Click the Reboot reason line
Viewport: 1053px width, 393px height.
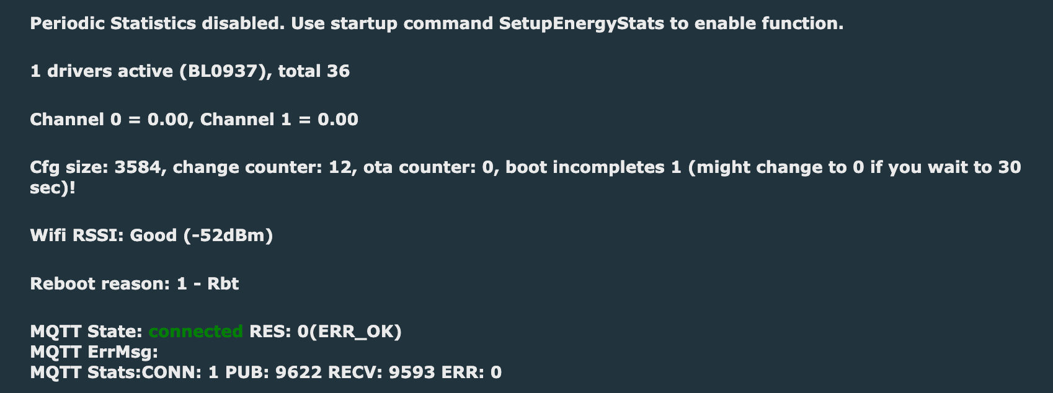[x=134, y=284]
